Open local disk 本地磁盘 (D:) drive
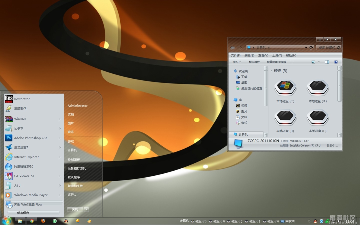The width and height of the screenshot is (360, 225). coord(318,91)
